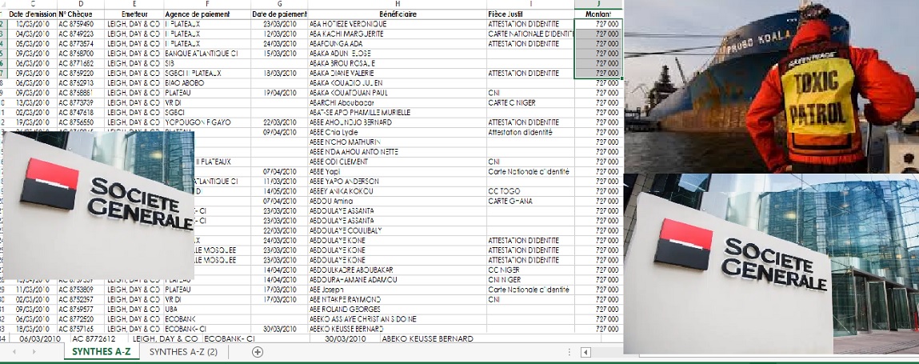This screenshot has height=364, width=919.
Task: Select column H header
Action: point(398,4)
